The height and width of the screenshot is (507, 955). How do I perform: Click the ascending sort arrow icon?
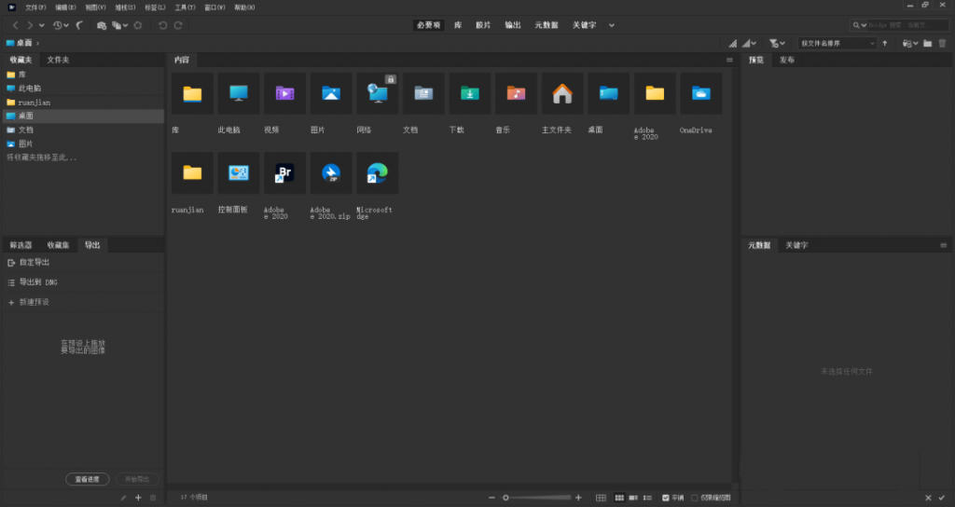coord(885,43)
